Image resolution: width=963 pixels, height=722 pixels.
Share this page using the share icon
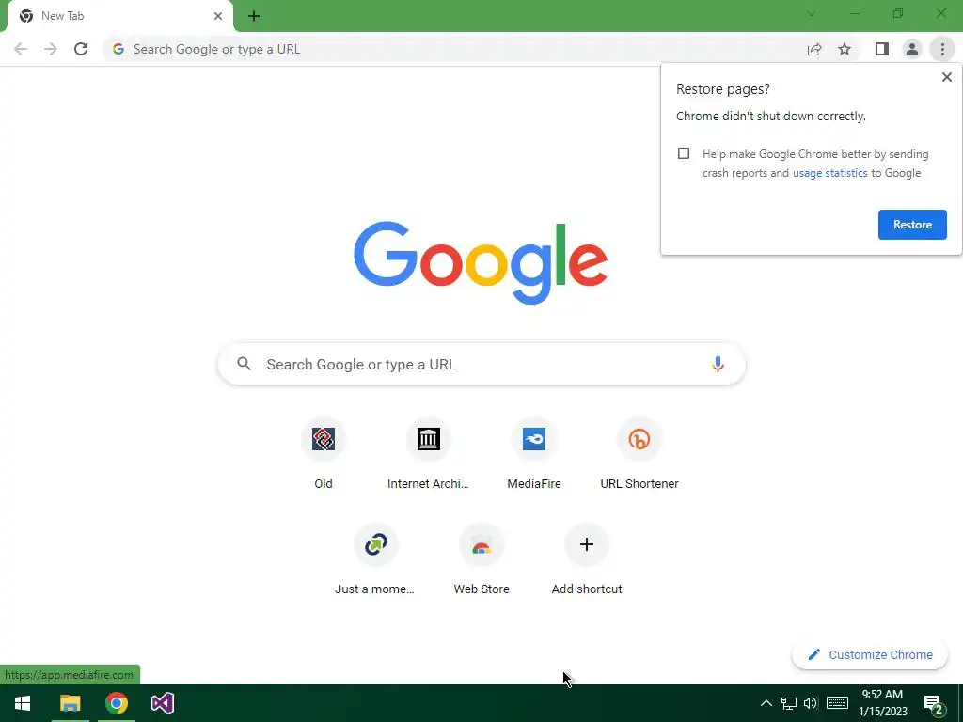tap(814, 49)
